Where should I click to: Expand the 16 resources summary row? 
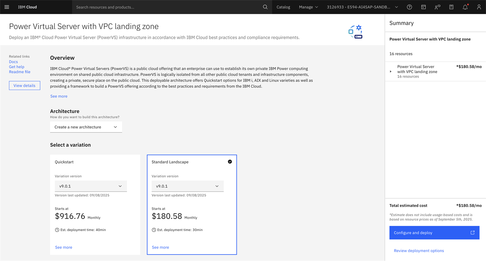391,72
